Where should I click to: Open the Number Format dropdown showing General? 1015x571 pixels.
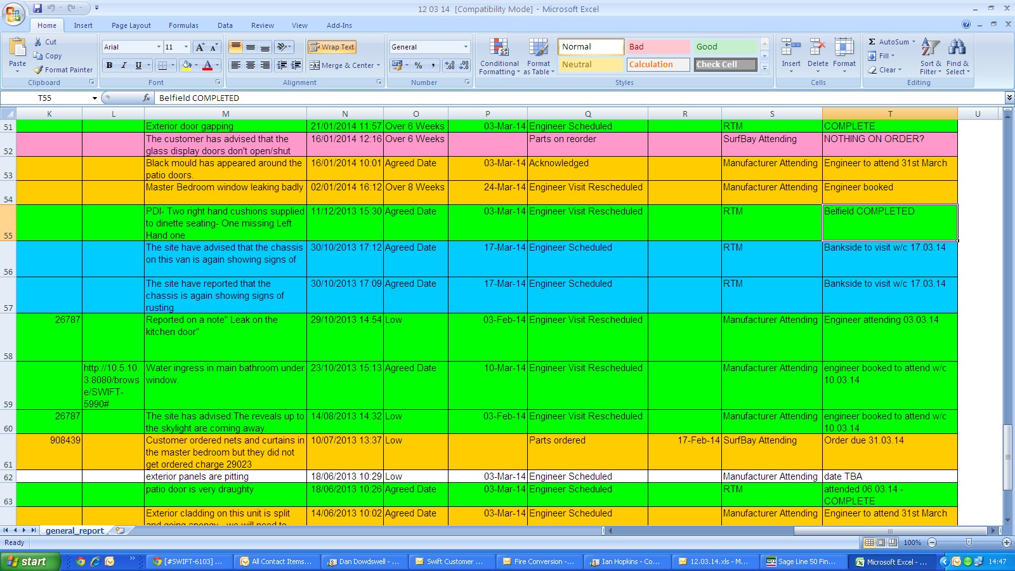click(466, 47)
